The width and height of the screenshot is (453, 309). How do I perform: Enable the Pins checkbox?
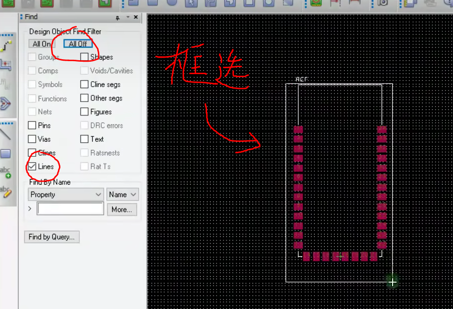click(x=32, y=125)
